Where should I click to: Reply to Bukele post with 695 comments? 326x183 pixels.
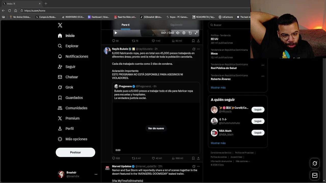116,158
